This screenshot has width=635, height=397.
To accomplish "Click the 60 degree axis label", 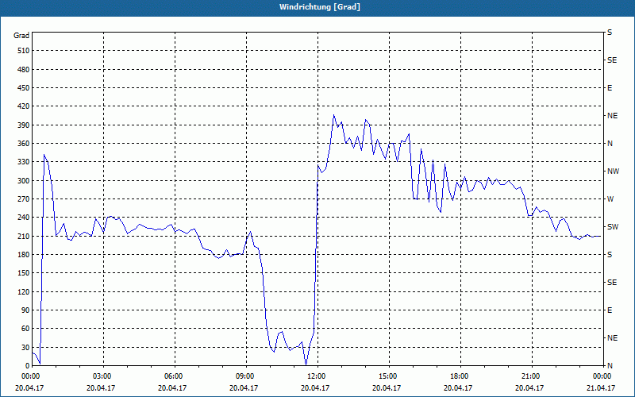I will point(25,329).
